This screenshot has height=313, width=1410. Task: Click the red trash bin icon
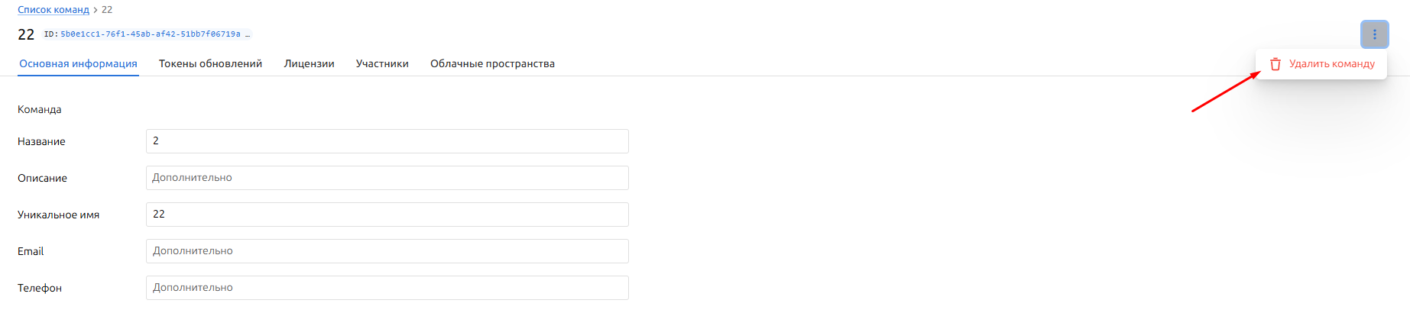click(1275, 64)
